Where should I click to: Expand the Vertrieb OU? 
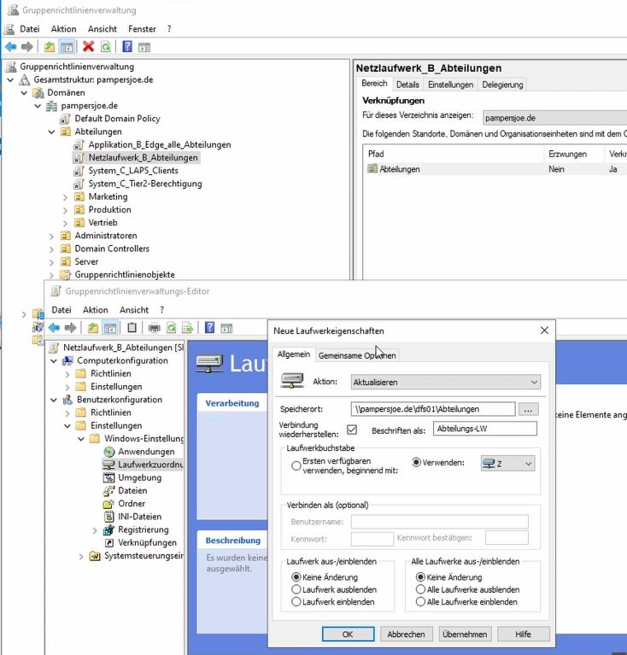click(x=65, y=223)
